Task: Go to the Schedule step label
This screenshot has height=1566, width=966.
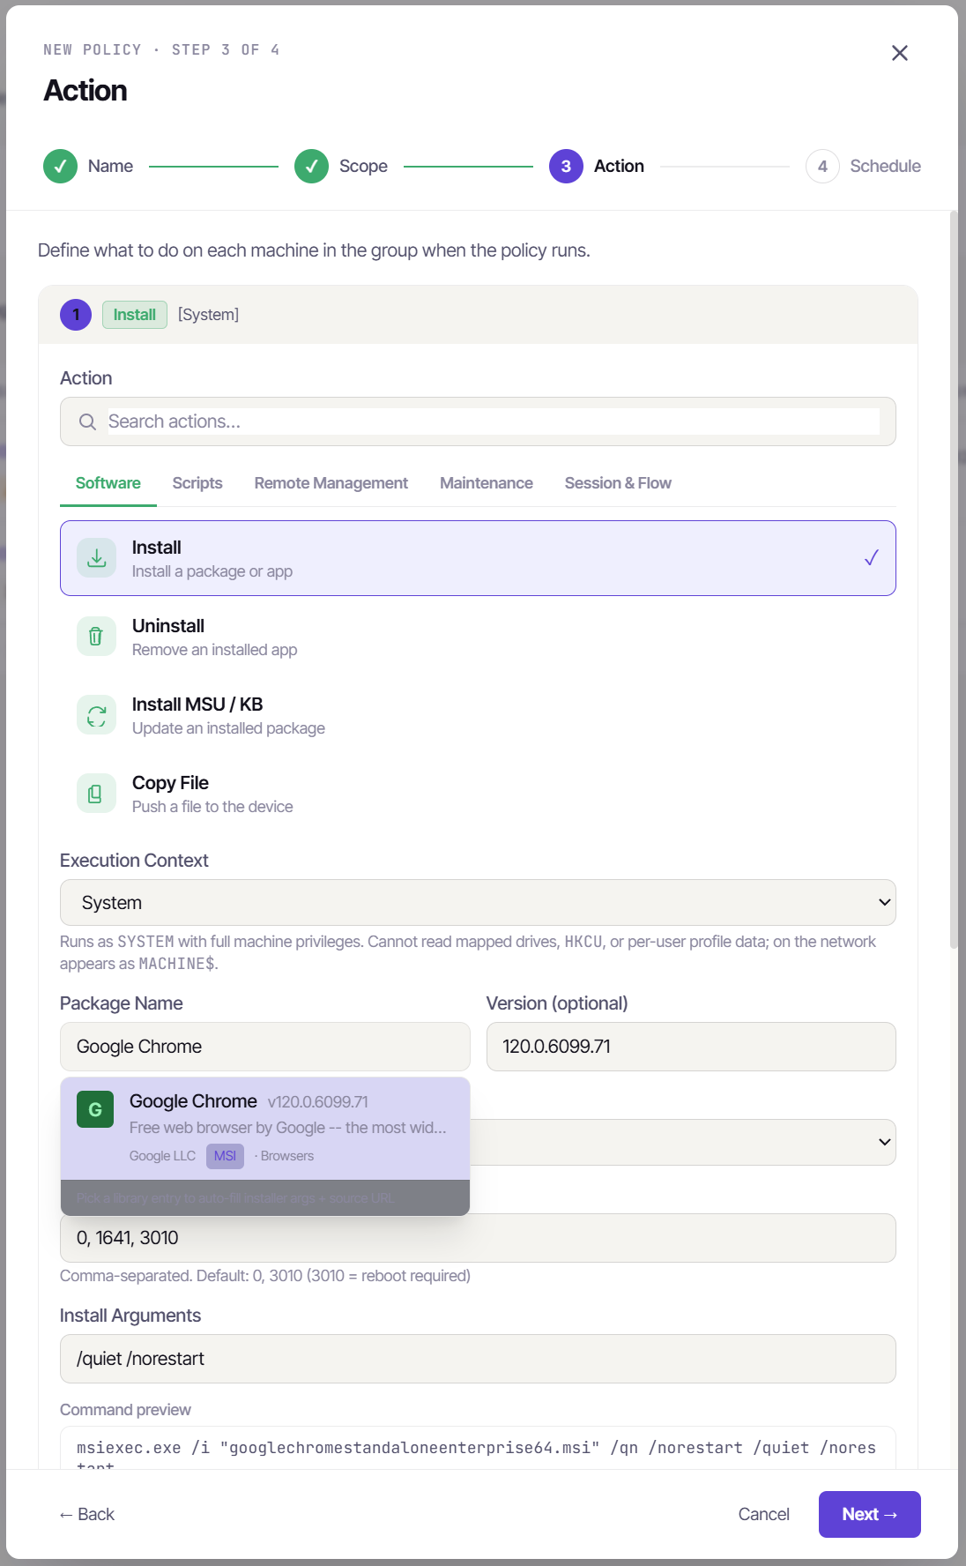Action: (x=885, y=166)
